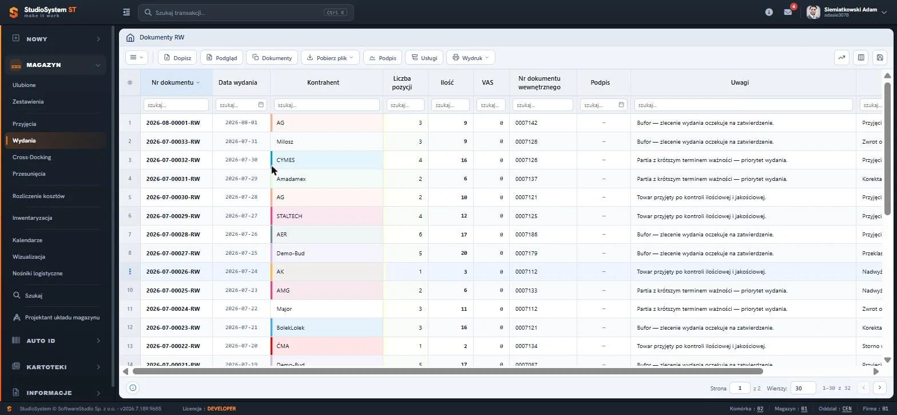This screenshot has width=897, height=415.
Task: Open Ulubione in the sidebar
Action: tap(24, 85)
